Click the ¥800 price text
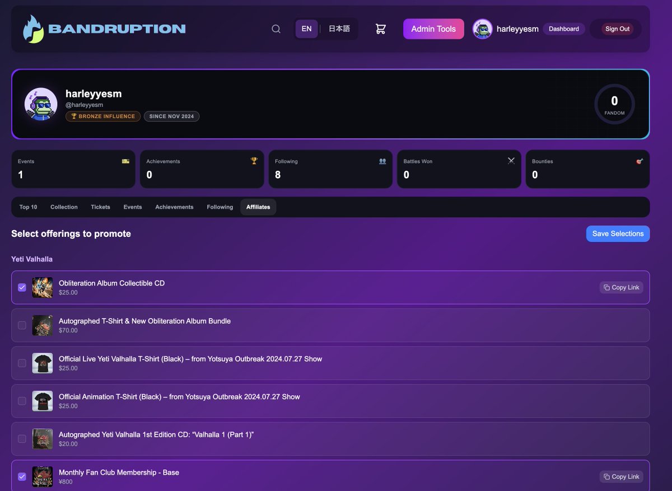672x491 pixels. [66, 481]
